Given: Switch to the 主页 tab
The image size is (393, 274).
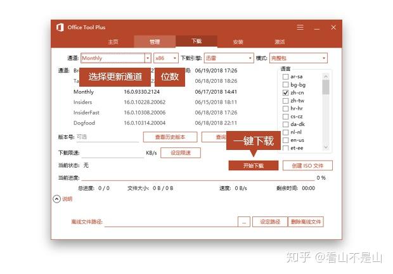Looking at the screenshot, I should (113, 42).
